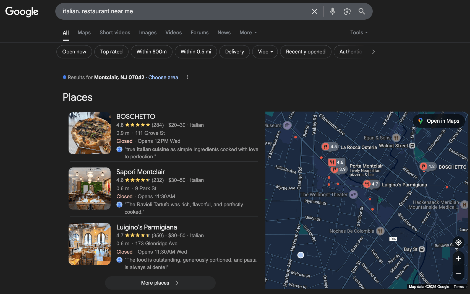Click the Choose area link
The height and width of the screenshot is (294, 470).
163,78
